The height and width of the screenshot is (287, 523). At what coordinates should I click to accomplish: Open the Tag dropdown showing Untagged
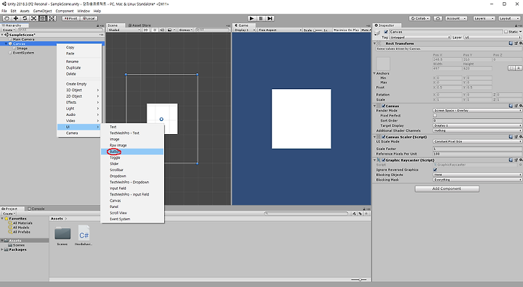pyautogui.click(x=420, y=37)
